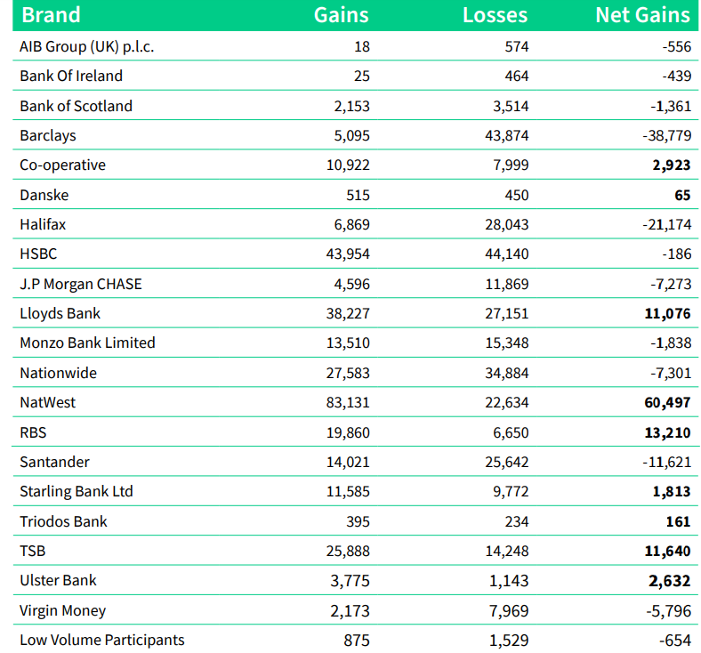Click the Triodos Bank brand name
The width and height of the screenshot is (701, 653).
[64, 521]
